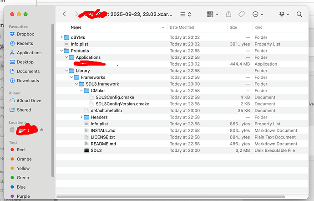Viewport: 314px width, 201px height.
Task: Select the Products folder icon
Action: point(67,51)
